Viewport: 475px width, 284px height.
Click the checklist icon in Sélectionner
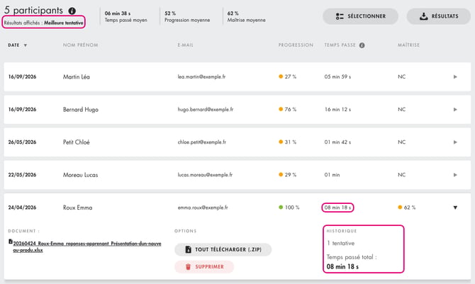click(x=340, y=16)
